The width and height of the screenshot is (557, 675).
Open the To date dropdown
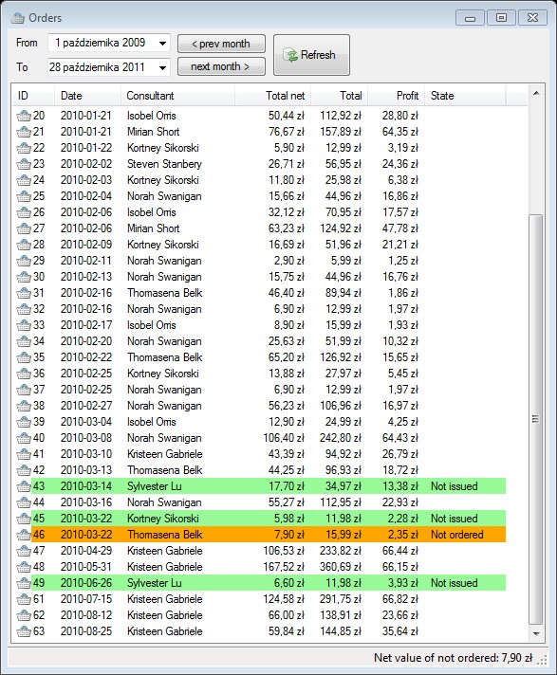[162, 67]
